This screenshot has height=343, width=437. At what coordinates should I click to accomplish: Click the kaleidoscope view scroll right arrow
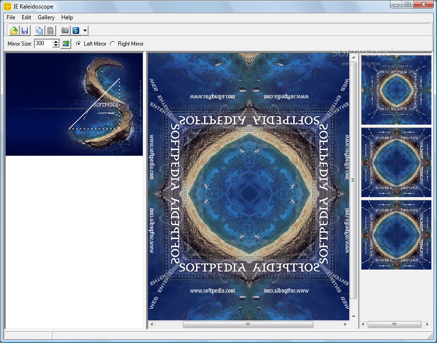click(x=345, y=324)
